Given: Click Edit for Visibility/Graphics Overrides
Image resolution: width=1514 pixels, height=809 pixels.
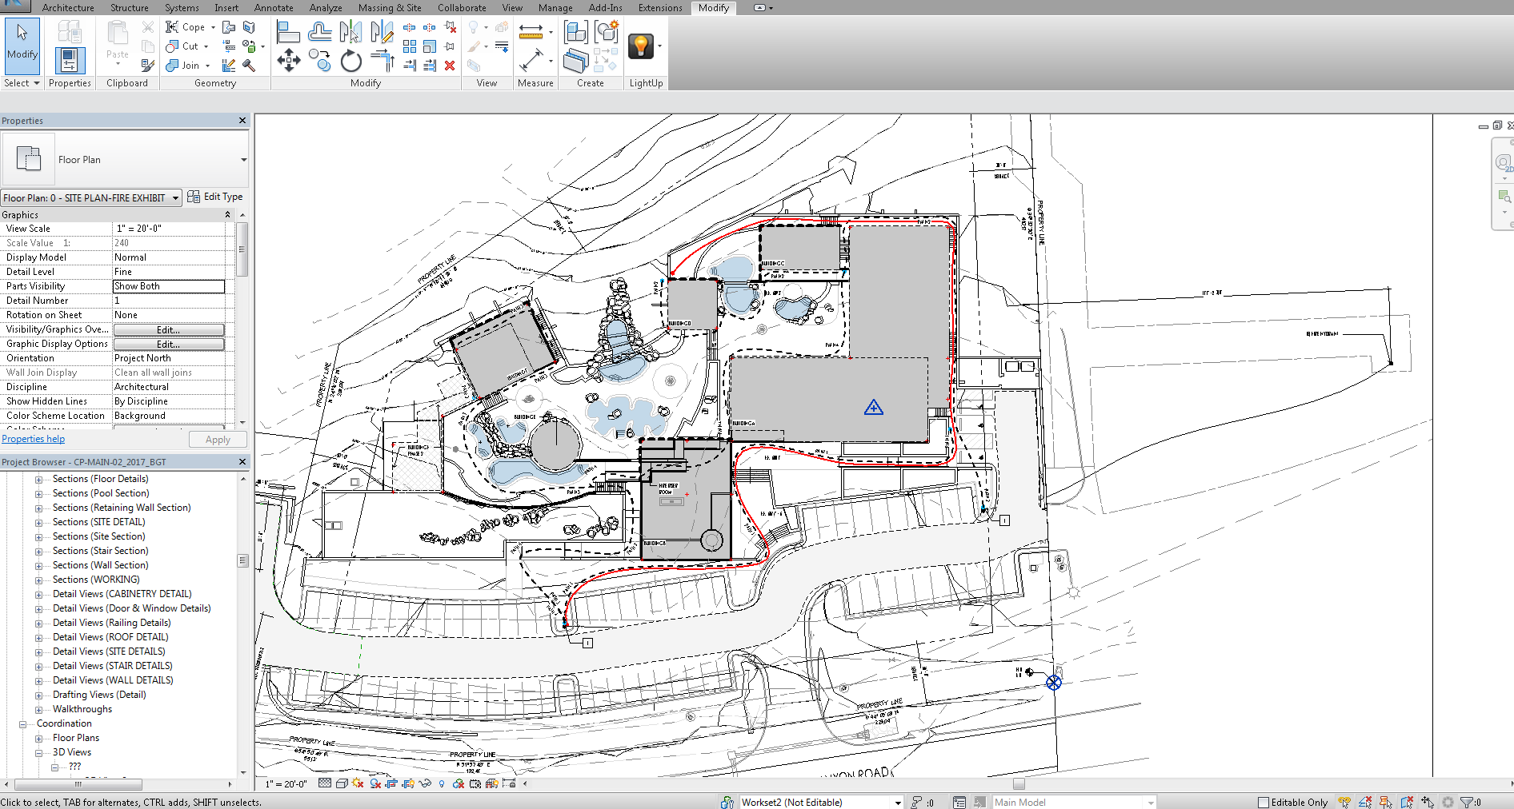Looking at the screenshot, I should [x=169, y=330].
